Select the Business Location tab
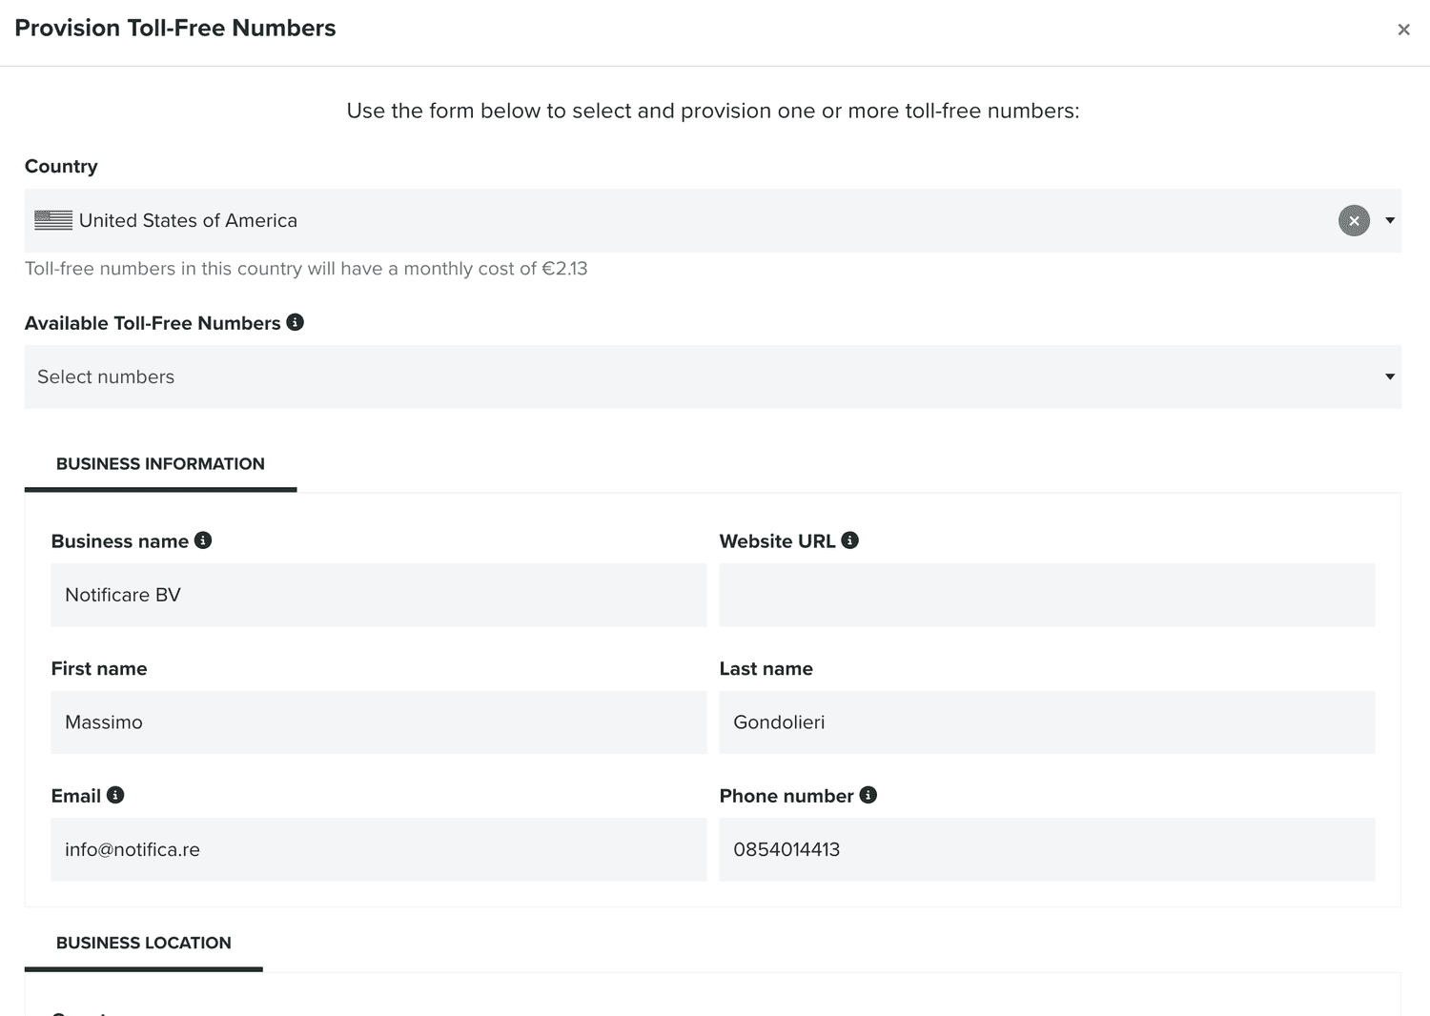 pyautogui.click(x=144, y=944)
